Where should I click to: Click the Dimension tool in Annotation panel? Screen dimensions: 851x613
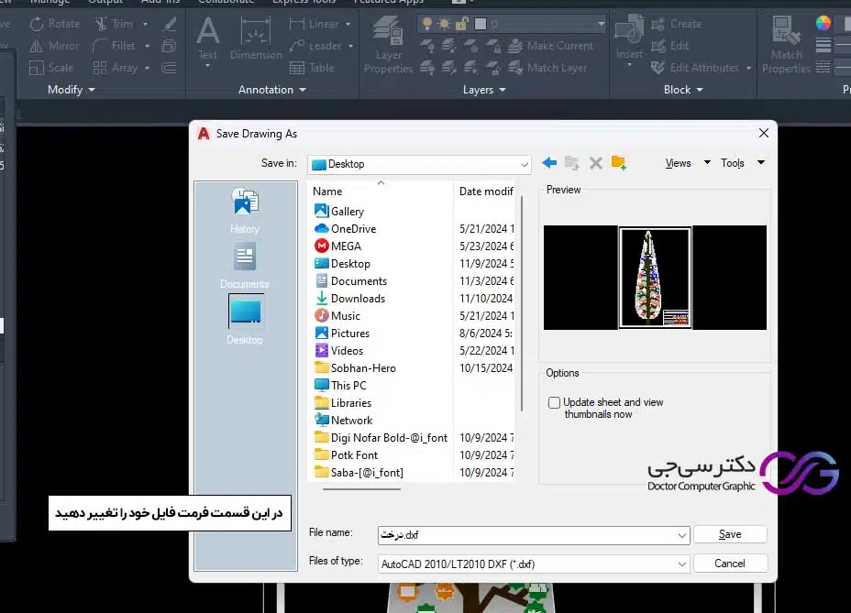pyautogui.click(x=256, y=39)
